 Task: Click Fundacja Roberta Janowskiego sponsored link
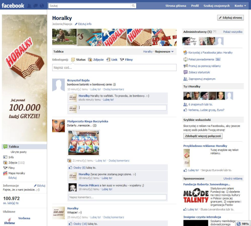tap(207, 185)
